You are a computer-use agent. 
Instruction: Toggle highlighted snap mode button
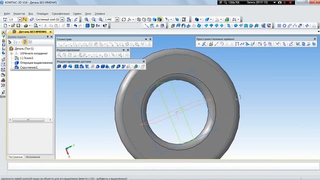point(24,19)
